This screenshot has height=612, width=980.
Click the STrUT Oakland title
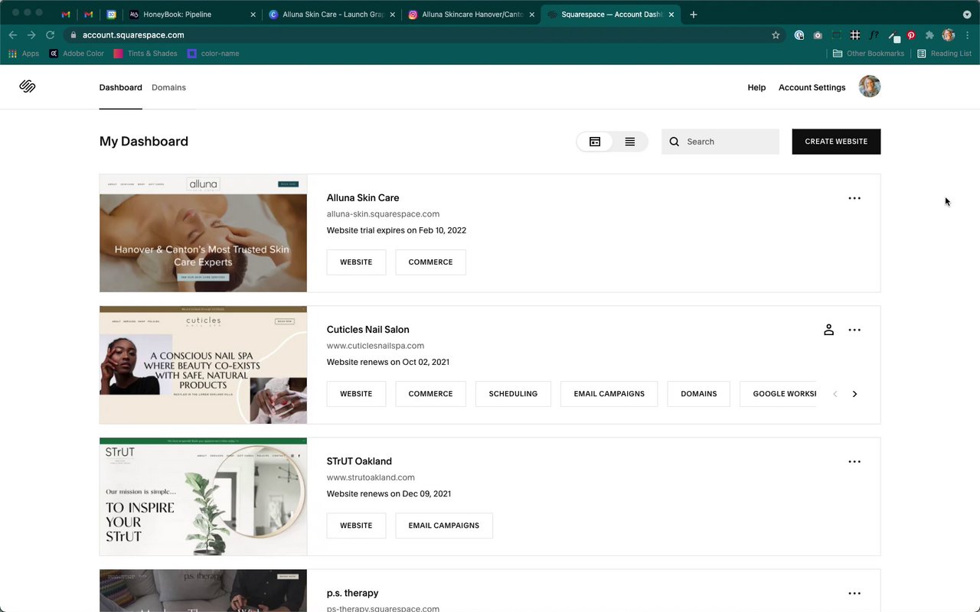click(359, 461)
